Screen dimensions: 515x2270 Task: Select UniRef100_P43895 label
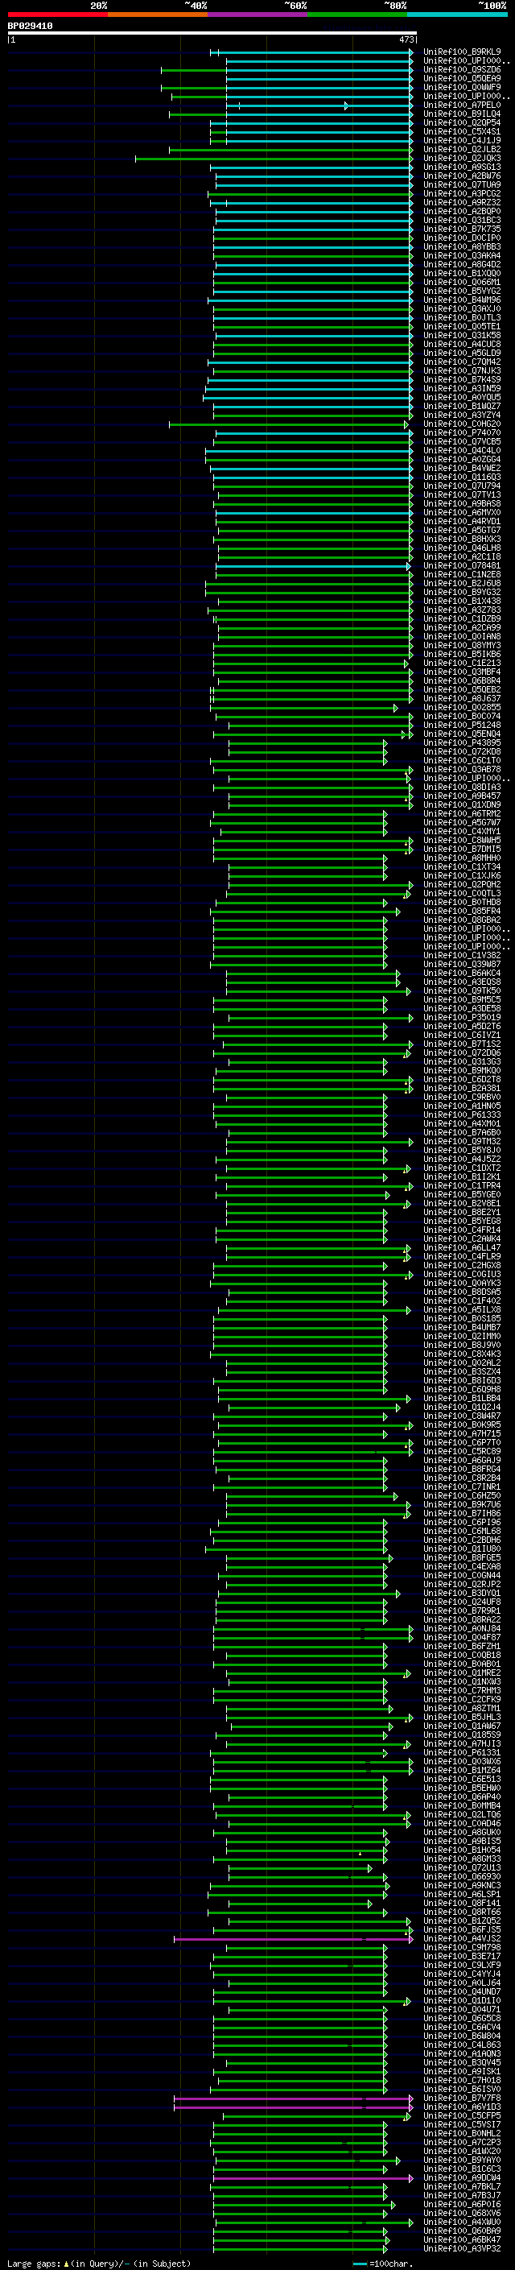pyautogui.click(x=461, y=743)
